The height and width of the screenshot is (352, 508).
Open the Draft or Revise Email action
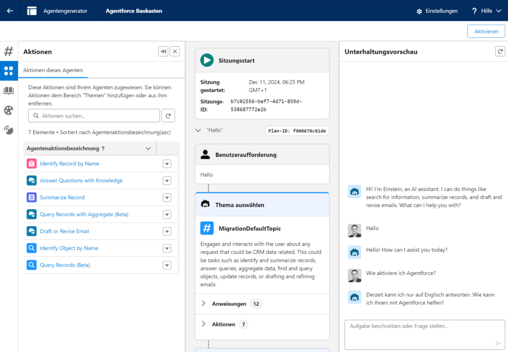[x=64, y=232]
